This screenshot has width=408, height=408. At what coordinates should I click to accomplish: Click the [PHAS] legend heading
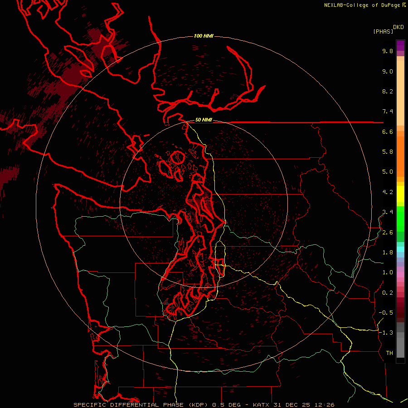(383, 31)
